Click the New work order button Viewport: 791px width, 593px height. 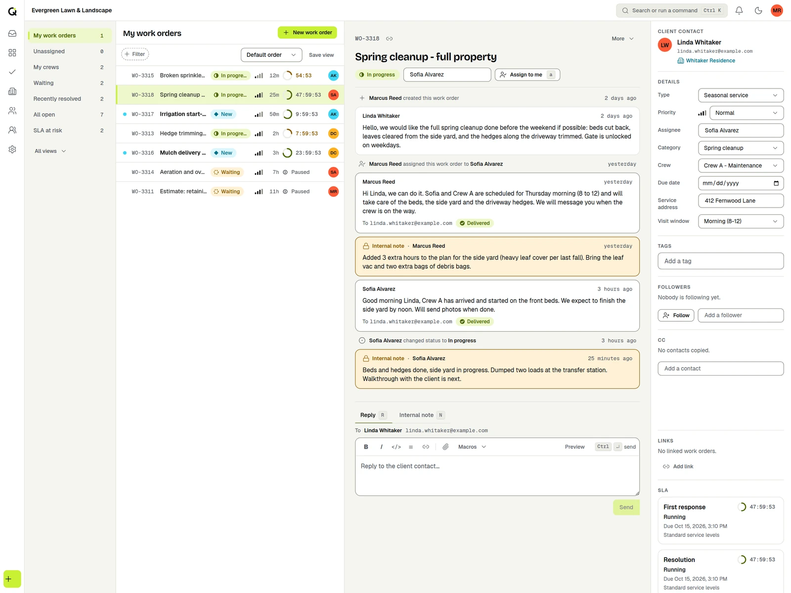307,33
